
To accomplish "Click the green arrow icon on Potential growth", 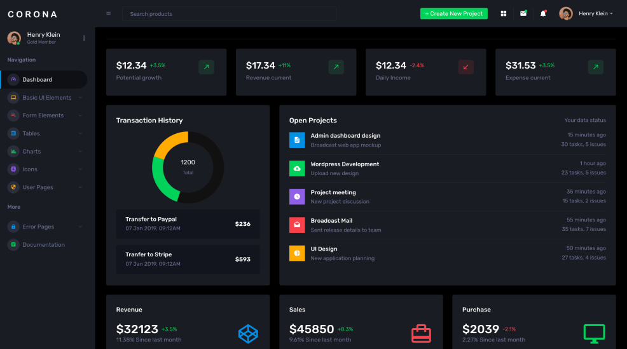I will (206, 67).
